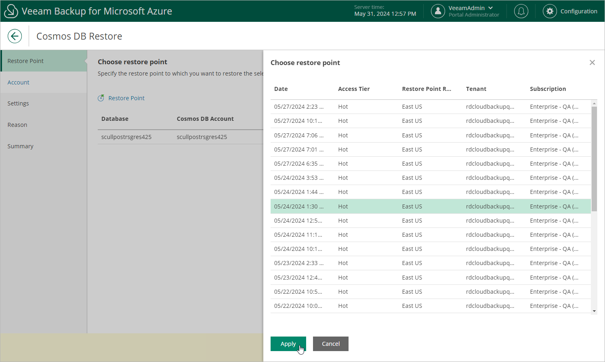Click the Restore Point clock icon
This screenshot has width=605, height=362.
(101, 98)
